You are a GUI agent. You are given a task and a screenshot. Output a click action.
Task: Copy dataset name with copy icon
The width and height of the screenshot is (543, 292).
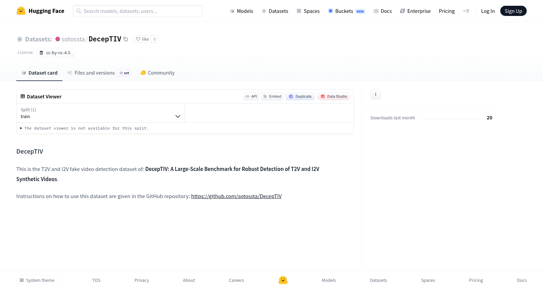[x=126, y=39]
